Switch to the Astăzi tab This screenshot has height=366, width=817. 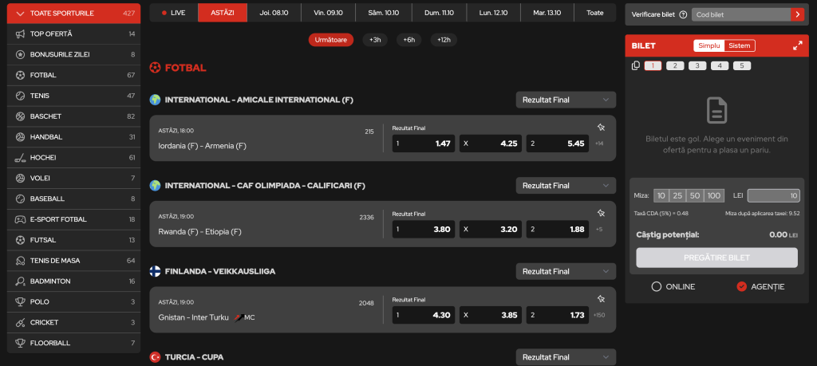tap(223, 13)
